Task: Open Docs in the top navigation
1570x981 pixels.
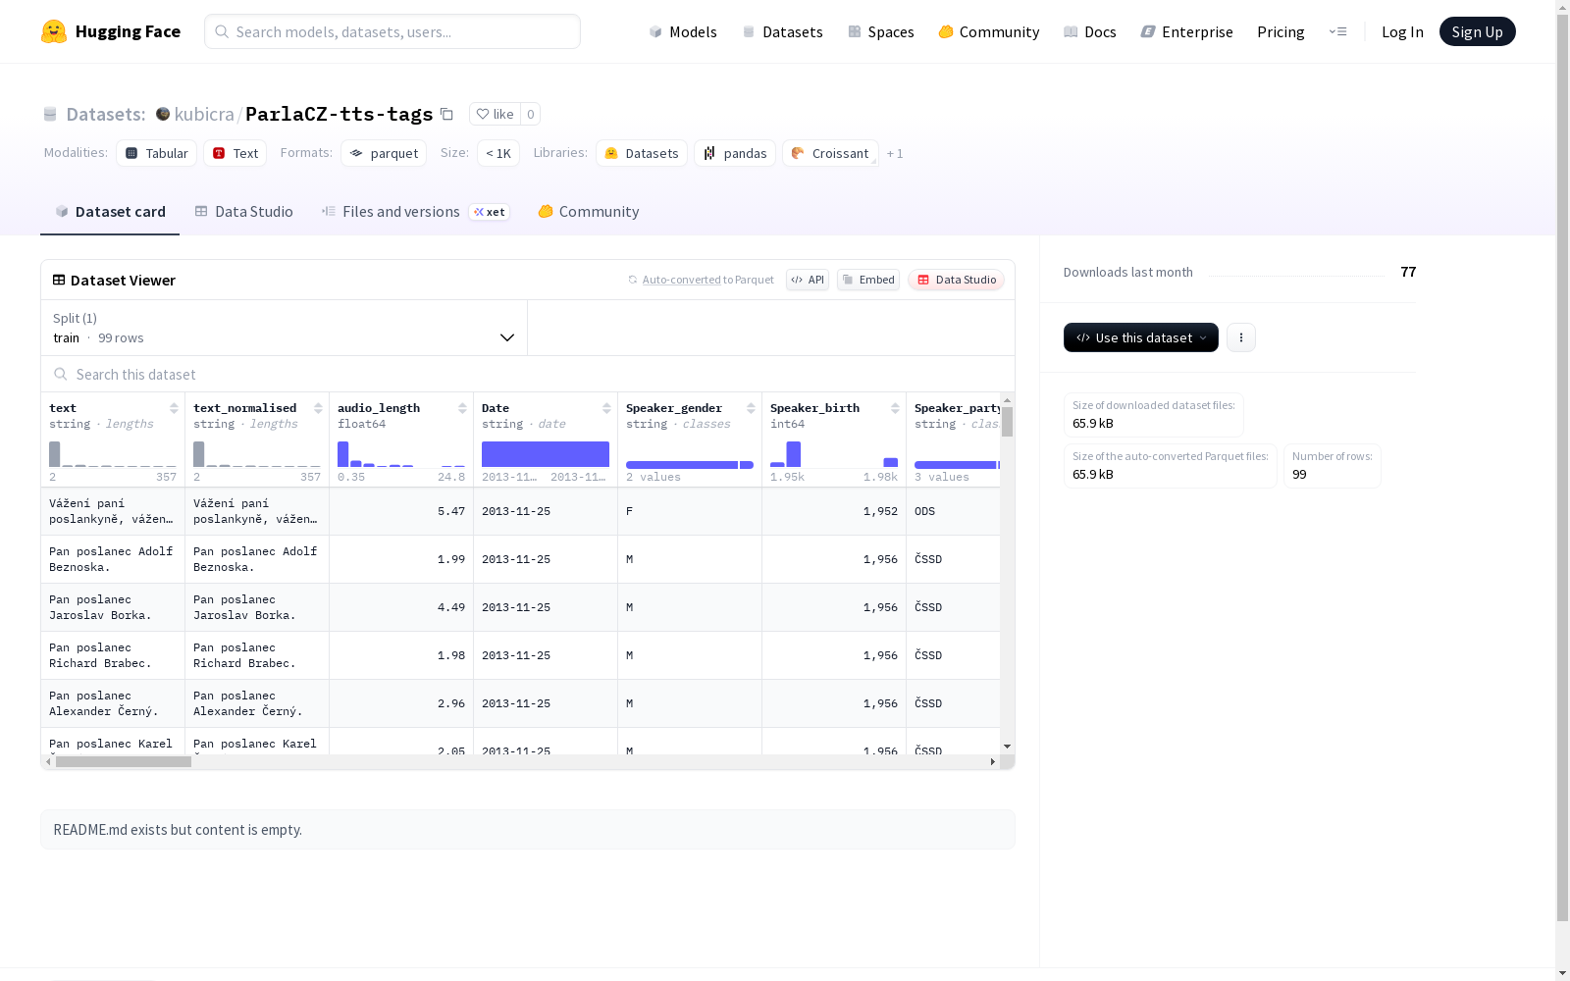Action: click(x=1090, y=31)
